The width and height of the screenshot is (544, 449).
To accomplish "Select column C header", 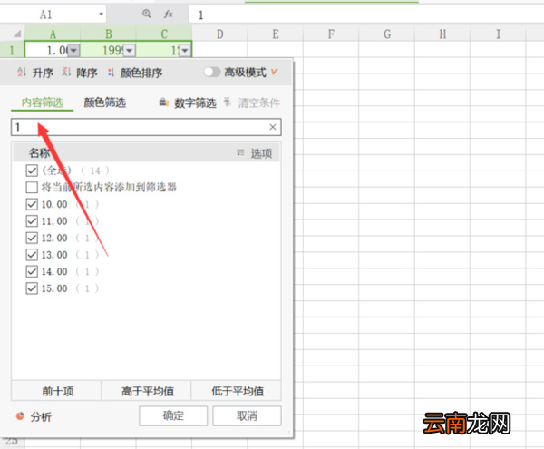I will 164,34.
